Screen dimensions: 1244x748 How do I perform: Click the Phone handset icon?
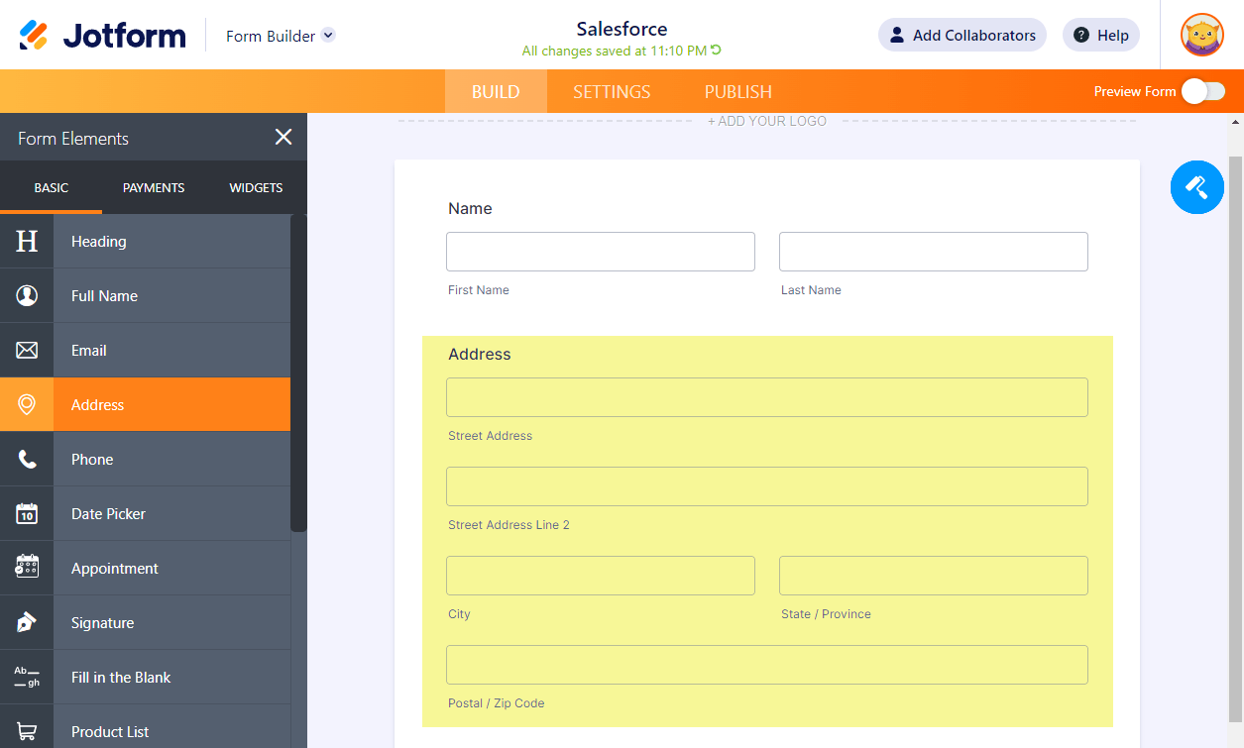[27, 459]
